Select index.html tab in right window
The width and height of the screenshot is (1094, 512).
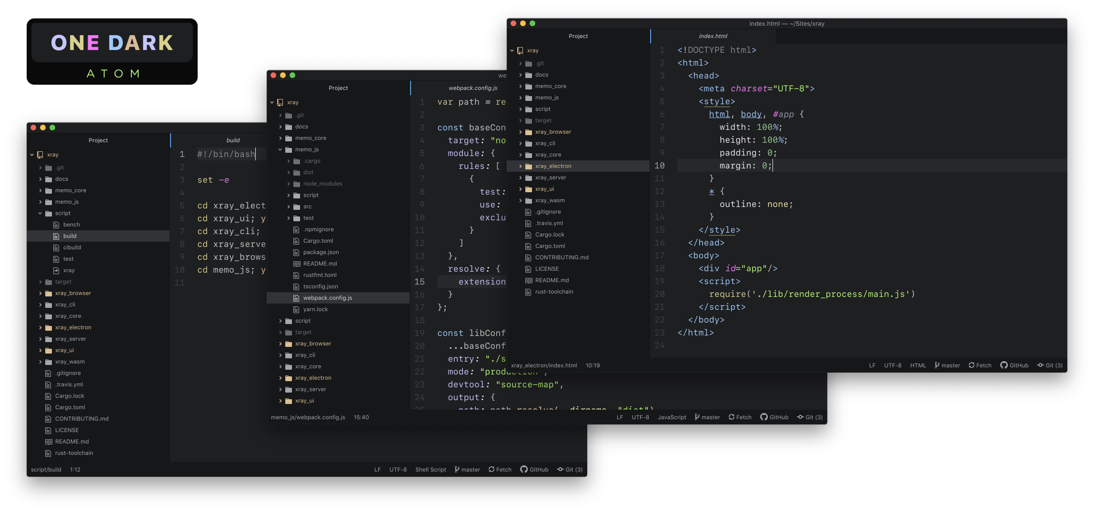[x=713, y=36]
